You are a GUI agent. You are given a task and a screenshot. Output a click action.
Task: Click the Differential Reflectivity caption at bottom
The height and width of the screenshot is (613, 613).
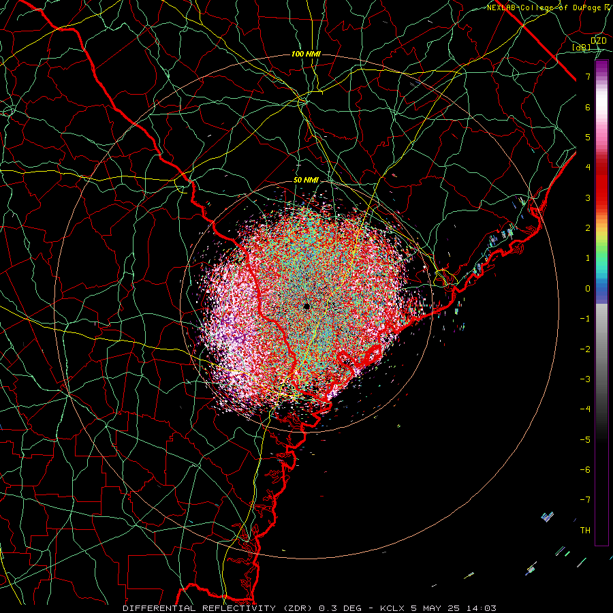point(309,608)
